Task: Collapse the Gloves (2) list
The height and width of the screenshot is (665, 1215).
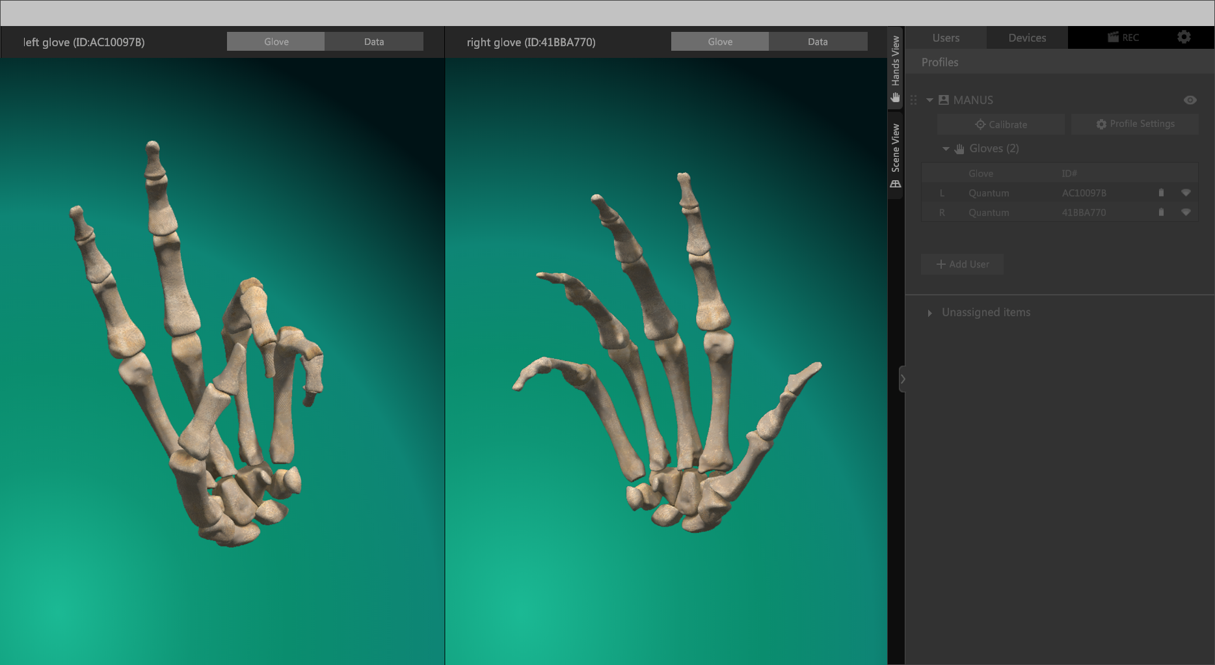Action: click(x=946, y=149)
